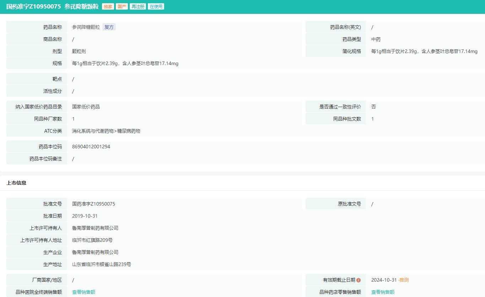Click the 同品种厂家数 value

74,119
